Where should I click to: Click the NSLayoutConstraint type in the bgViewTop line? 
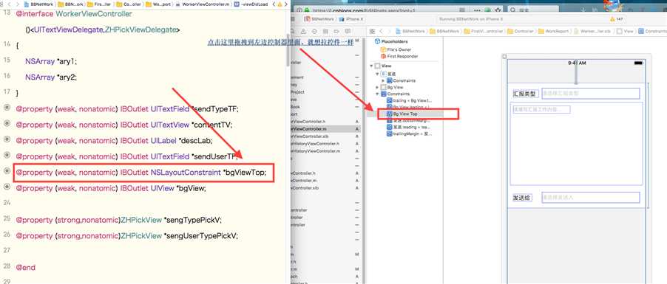186,173
